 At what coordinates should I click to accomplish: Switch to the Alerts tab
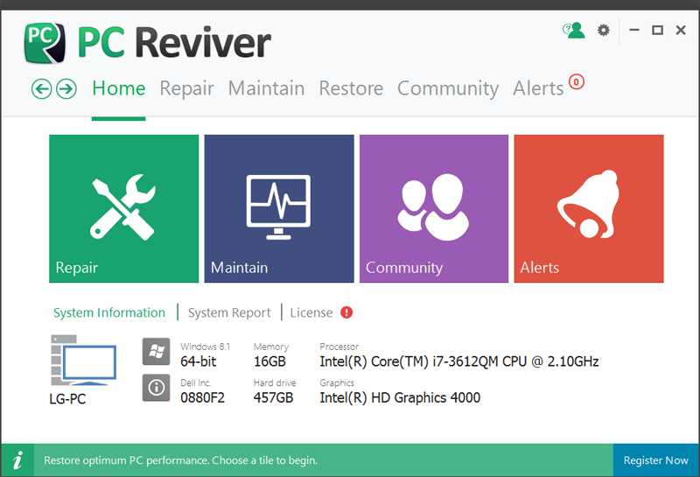[x=538, y=88]
